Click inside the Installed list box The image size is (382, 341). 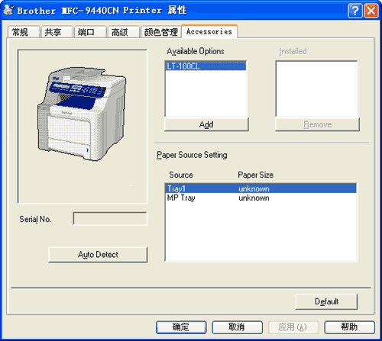[x=316, y=88]
